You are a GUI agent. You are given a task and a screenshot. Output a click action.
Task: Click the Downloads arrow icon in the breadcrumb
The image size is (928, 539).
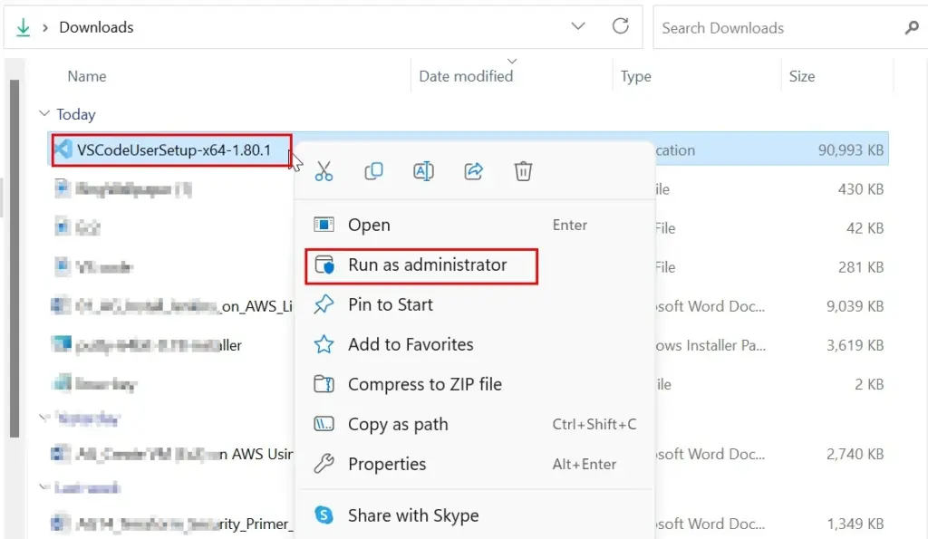coord(22,27)
